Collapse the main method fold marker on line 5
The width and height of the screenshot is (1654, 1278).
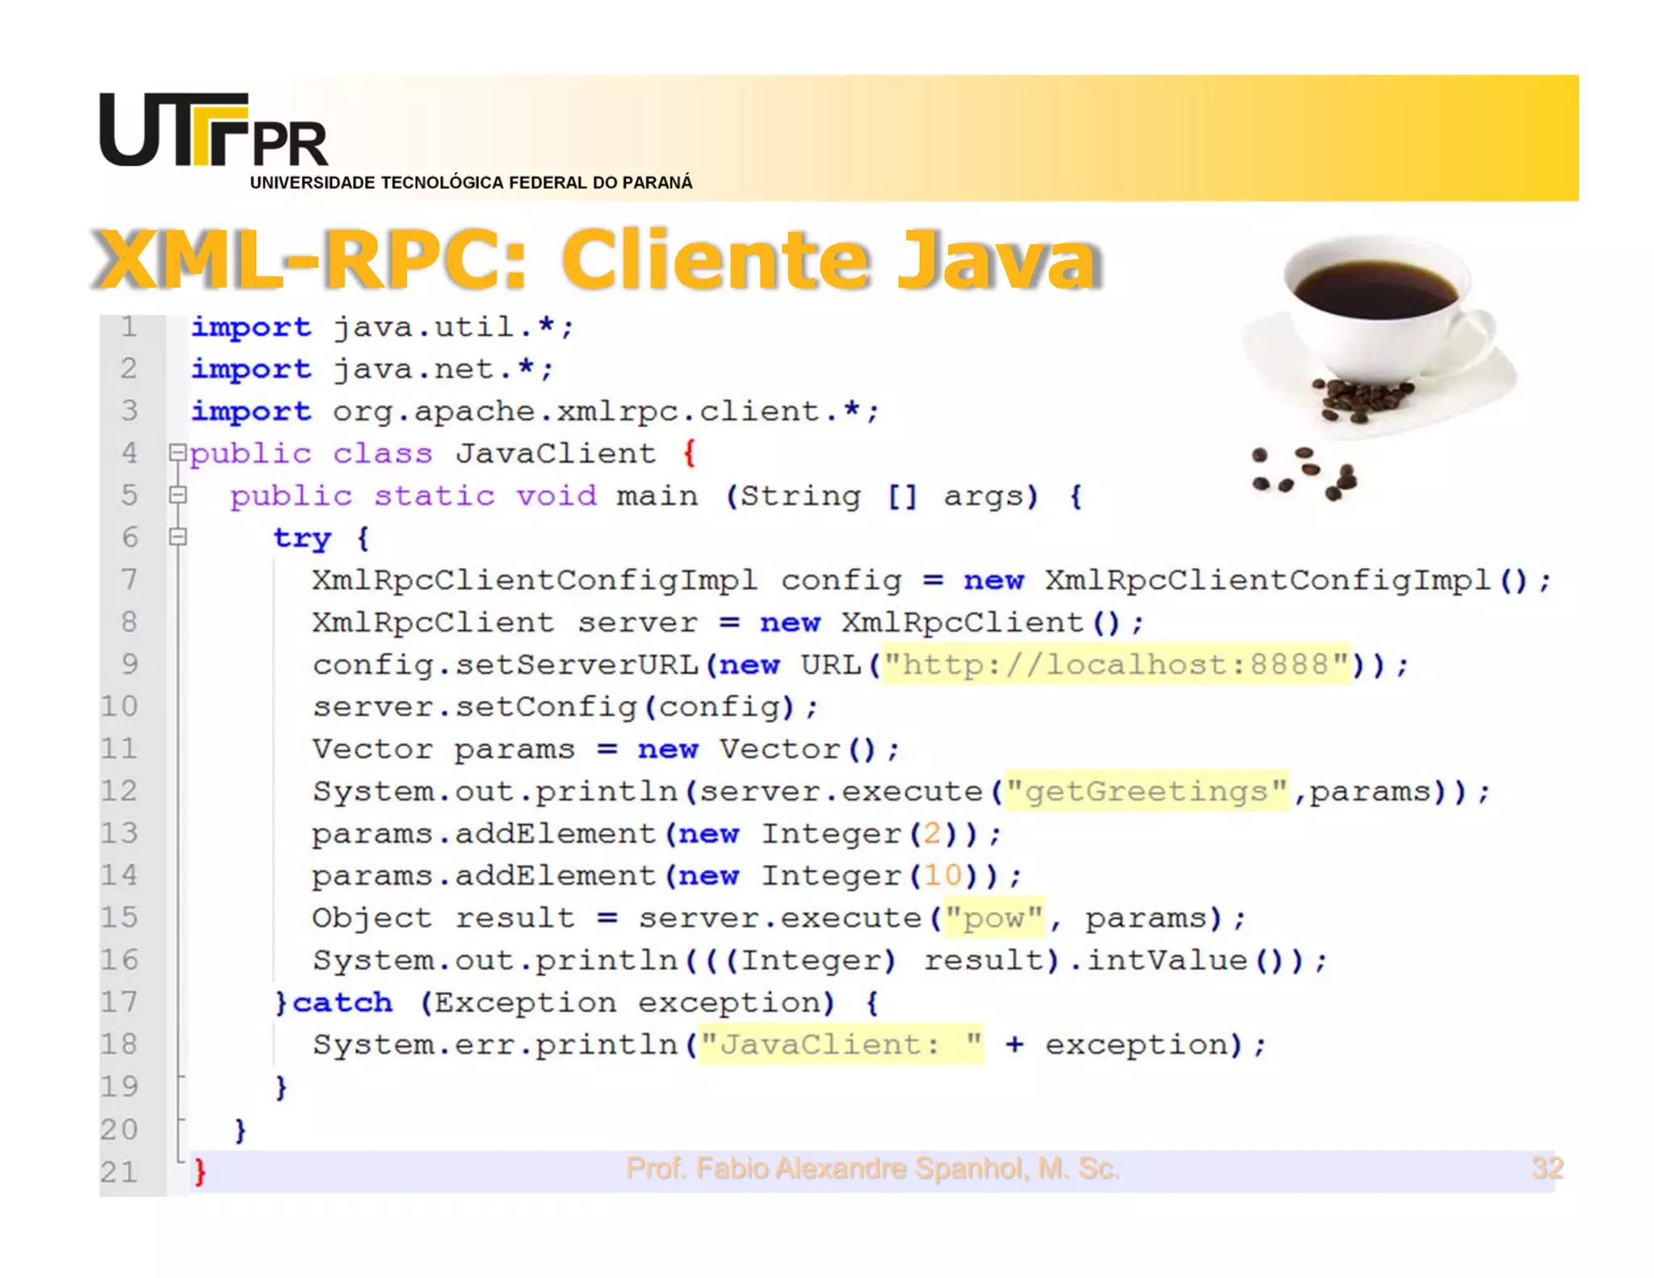click(178, 494)
